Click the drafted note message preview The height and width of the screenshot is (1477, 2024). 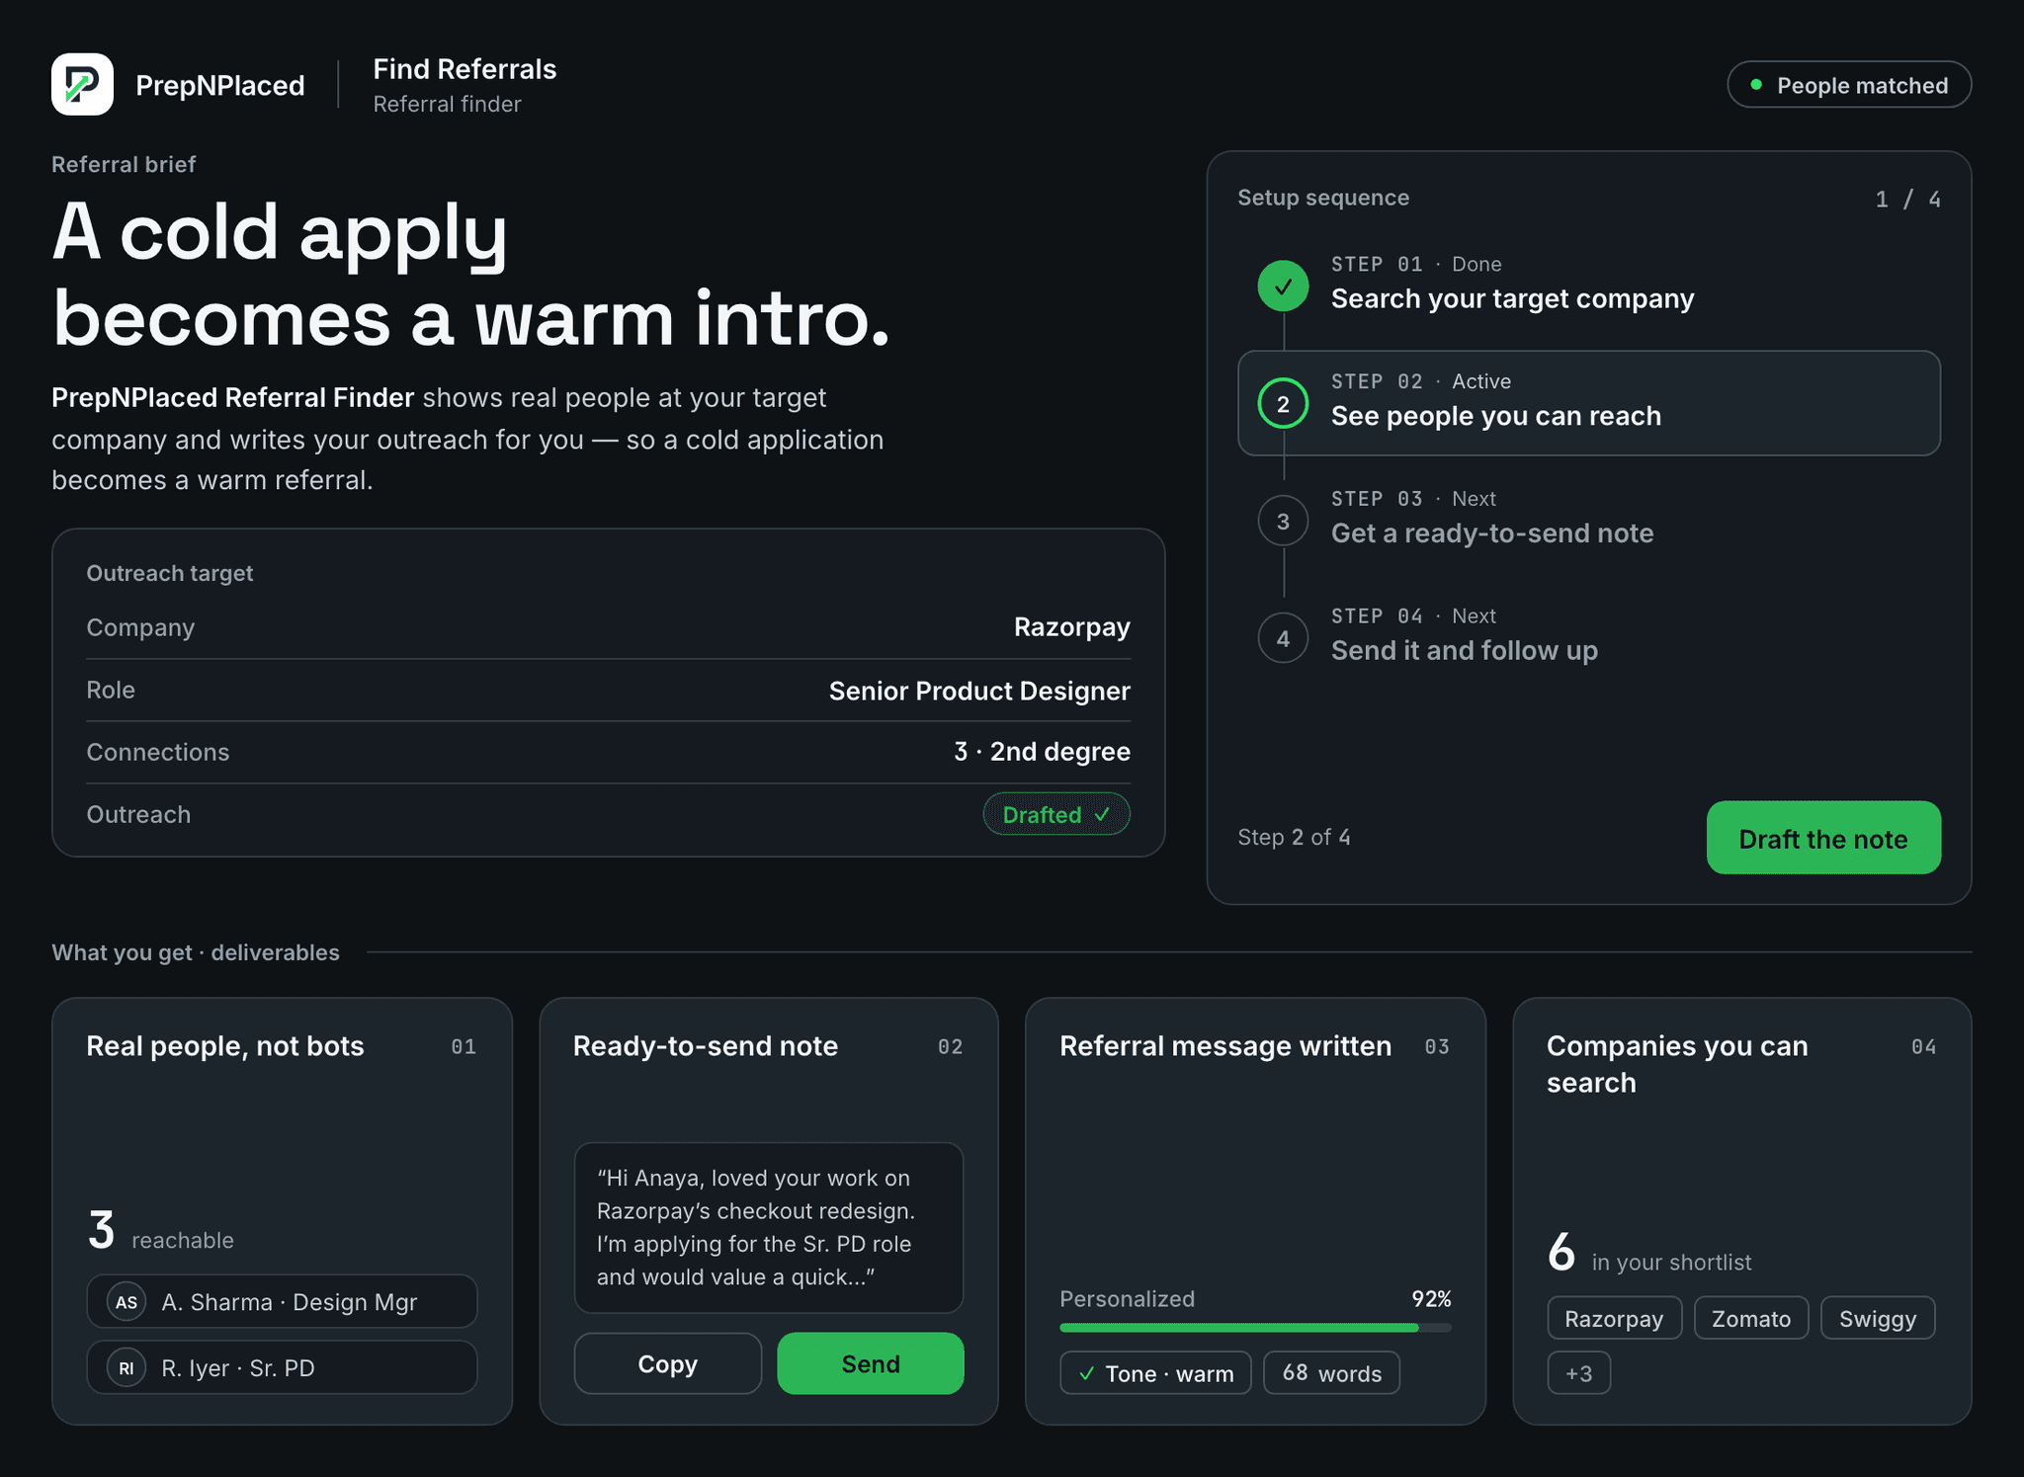point(769,1228)
